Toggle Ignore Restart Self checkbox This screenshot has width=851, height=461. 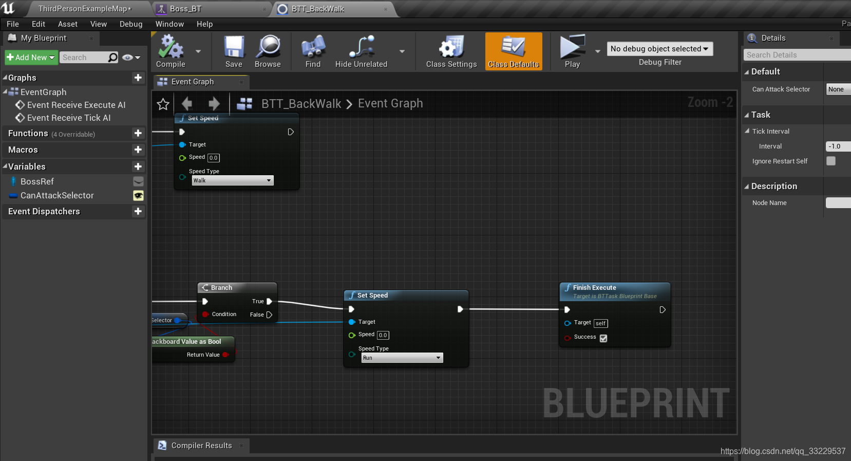point(831,161)
